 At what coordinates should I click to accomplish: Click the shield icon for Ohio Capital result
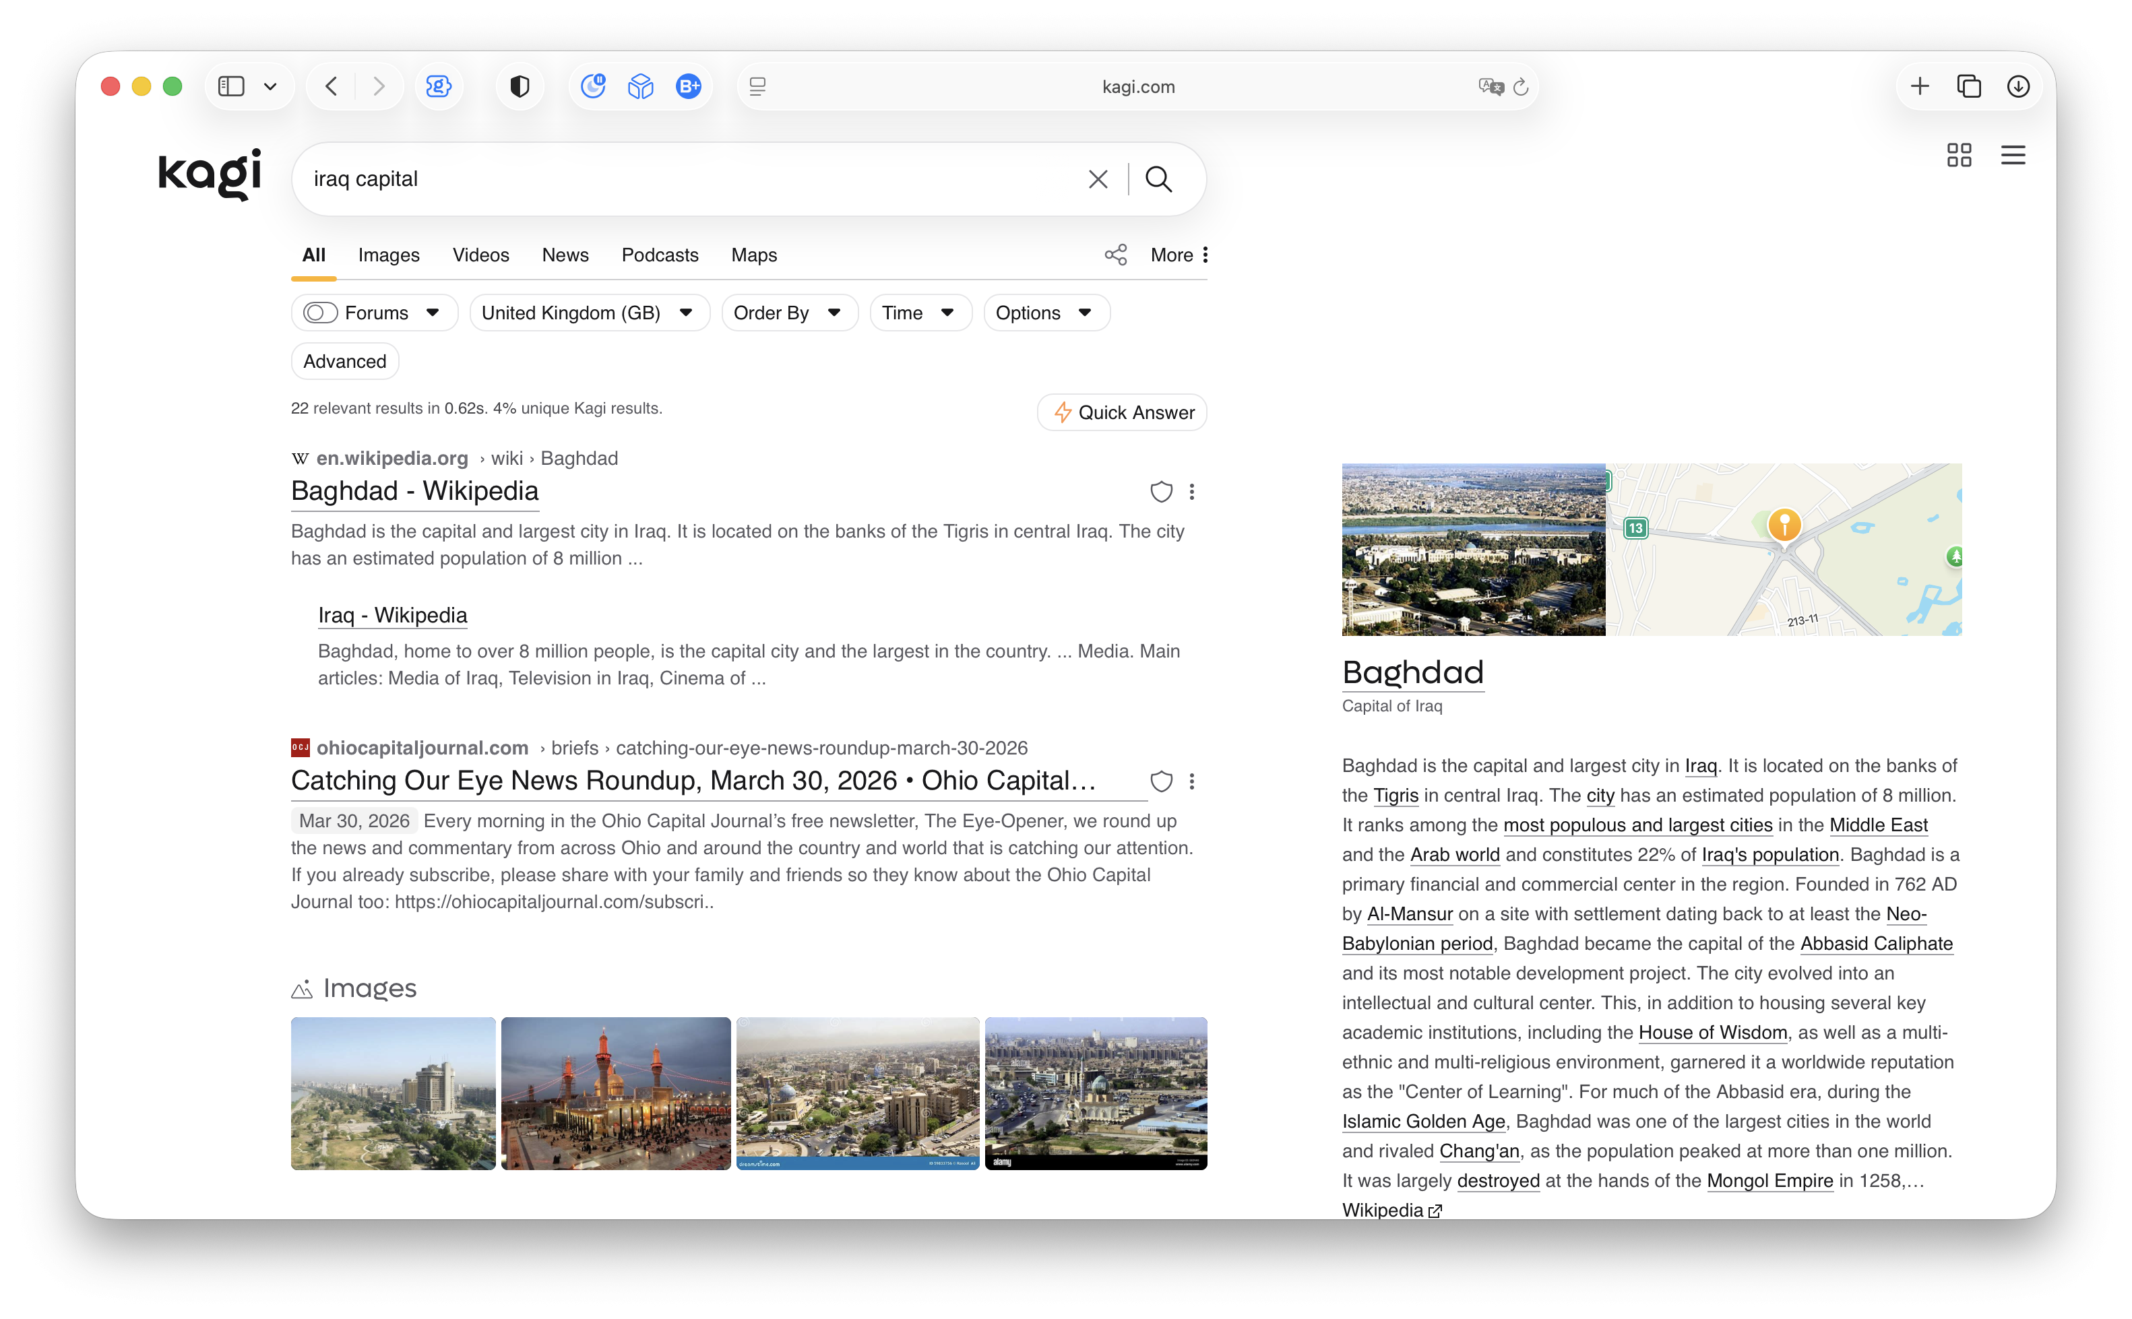[1161, 781]
